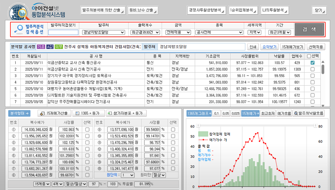Show the 예가흐름 graph tab

[284, 113]
